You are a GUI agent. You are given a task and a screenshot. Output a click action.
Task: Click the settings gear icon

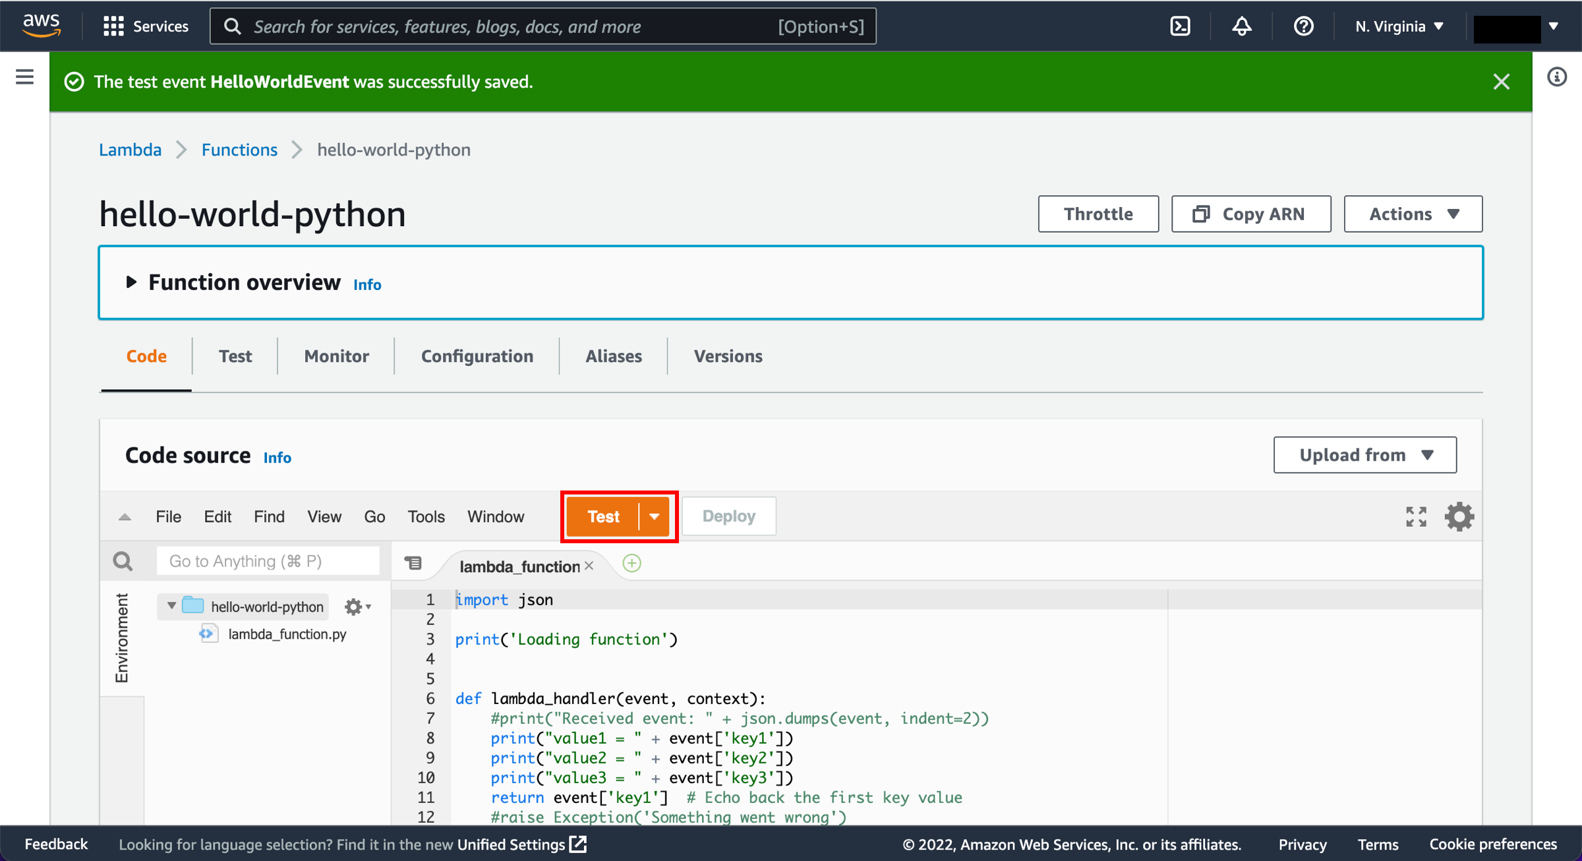[1460, 516]
